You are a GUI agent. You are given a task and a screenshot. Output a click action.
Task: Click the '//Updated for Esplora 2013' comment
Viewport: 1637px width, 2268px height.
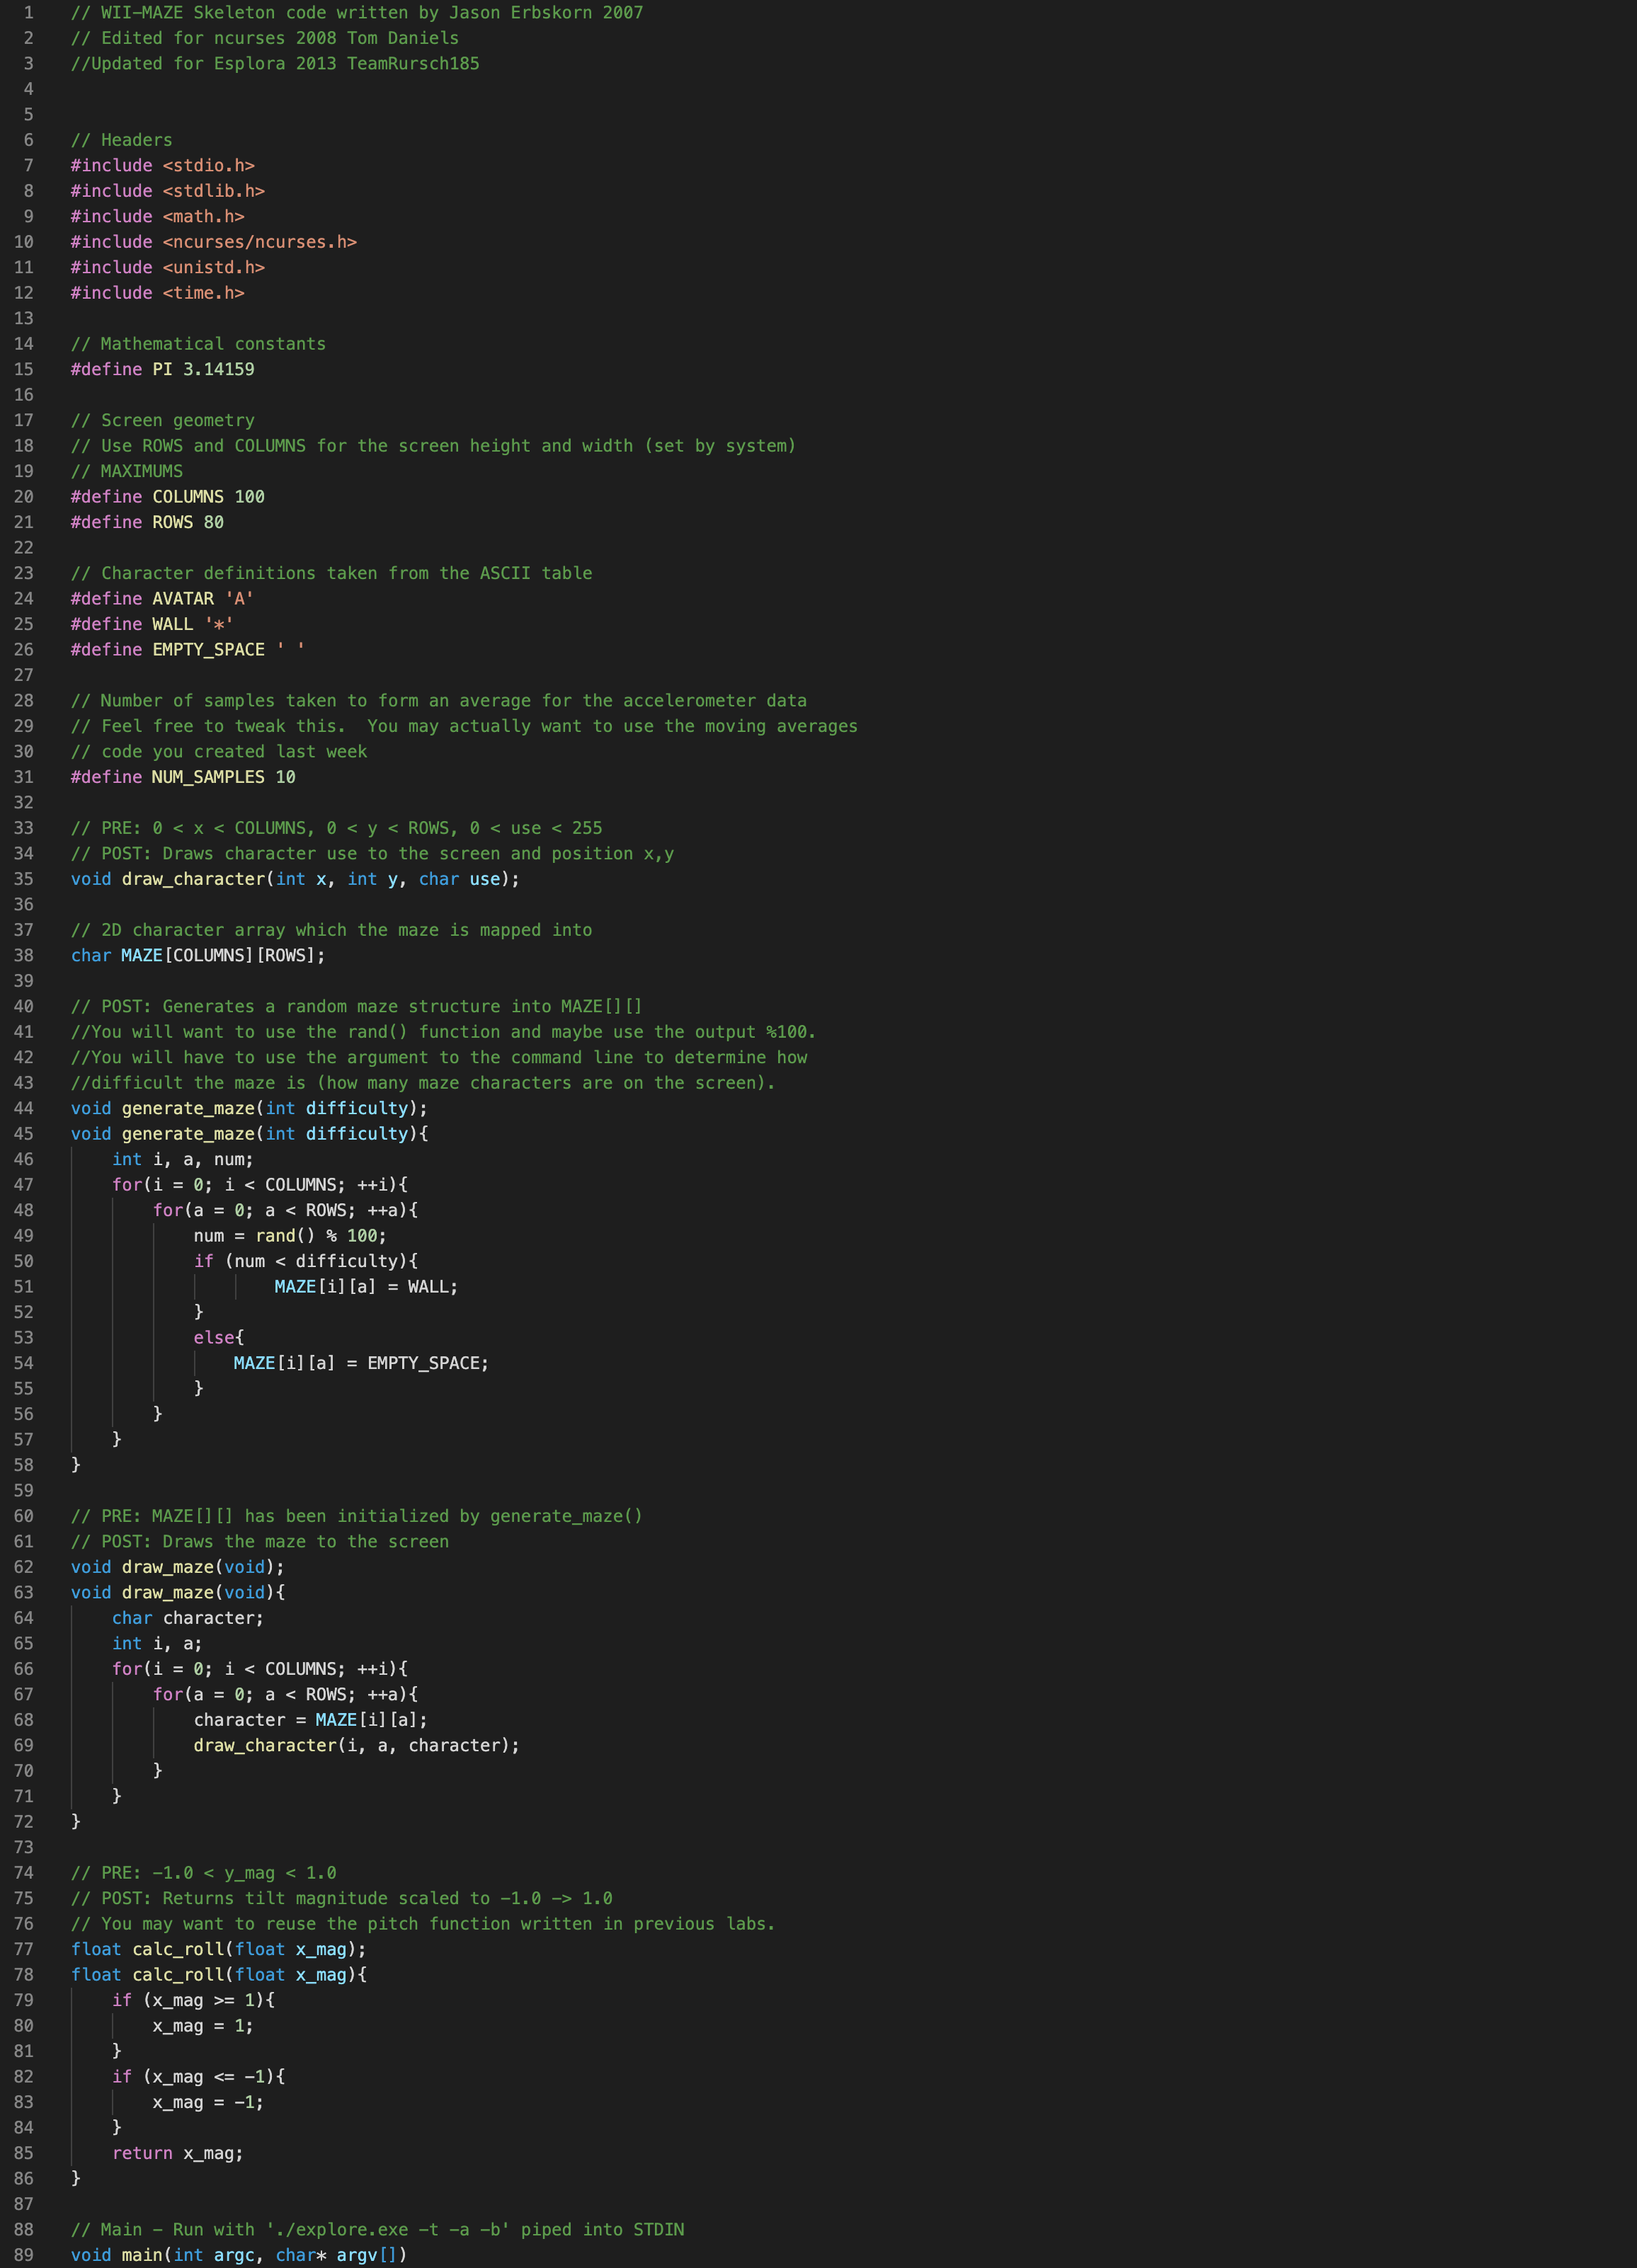[x=275, y=64]
